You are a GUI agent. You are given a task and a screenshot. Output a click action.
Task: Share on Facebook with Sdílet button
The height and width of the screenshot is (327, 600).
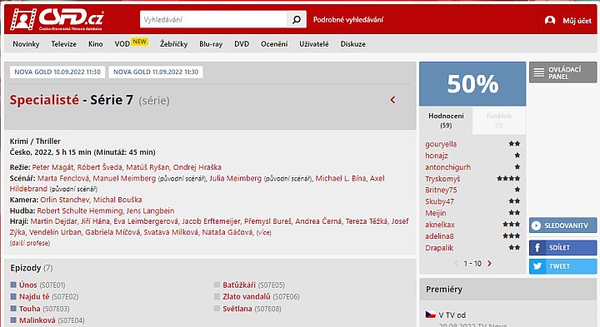click(x=562, y=248)
